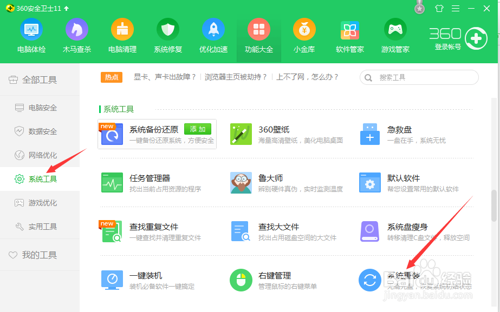Click the 搜索工具 search field
Image resolution: width=500 pixels, height=312 pixels.
click(419, 77)
